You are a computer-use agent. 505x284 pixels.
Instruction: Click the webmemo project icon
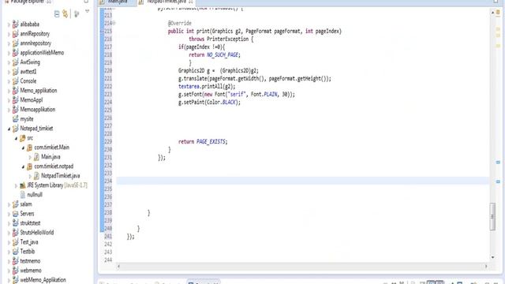15,271
